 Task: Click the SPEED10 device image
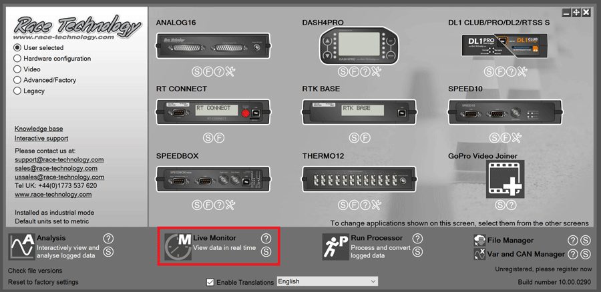click(x=506, y=112)
